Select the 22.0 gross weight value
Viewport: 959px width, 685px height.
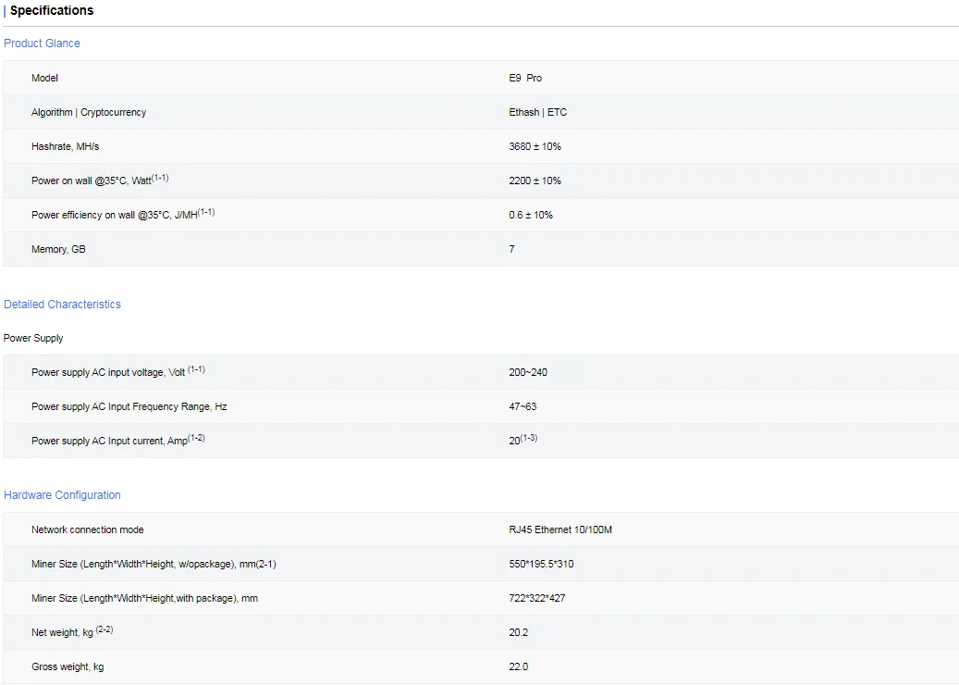tap(518, 667)
